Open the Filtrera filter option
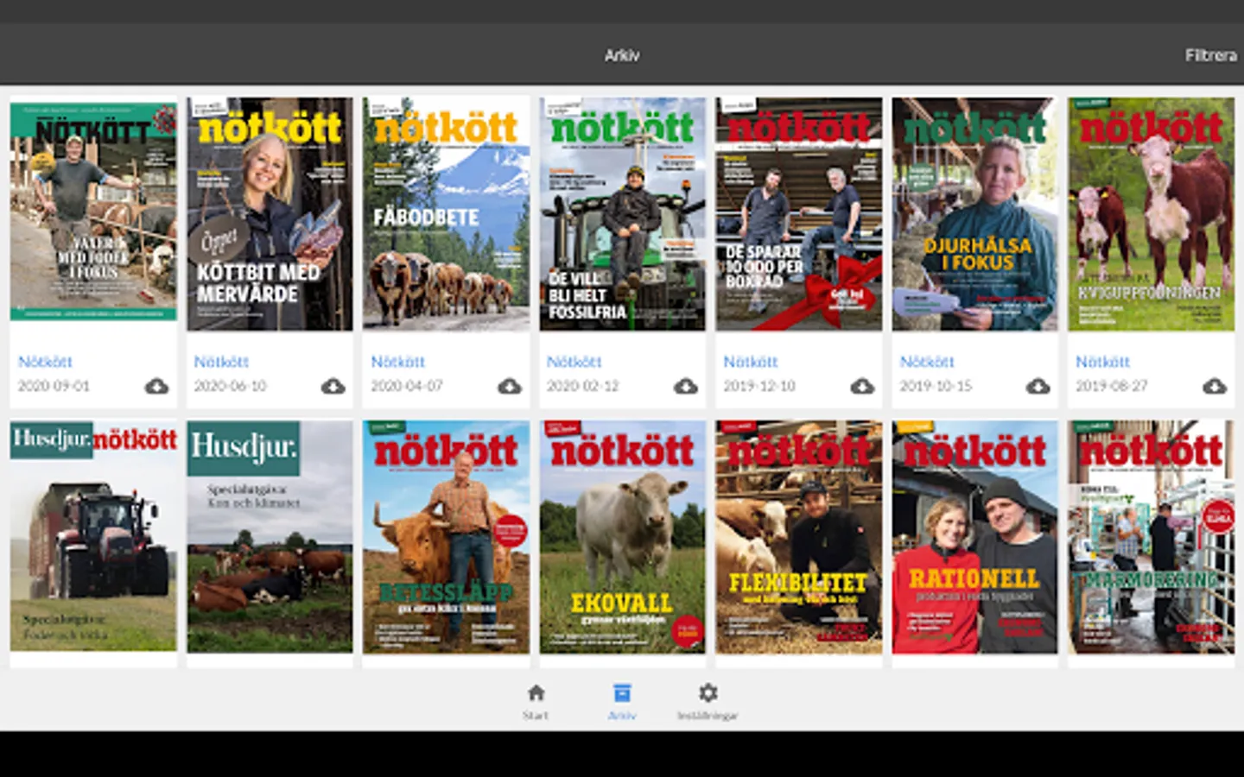Screen dimensions: 1244x777 (1210, 55)
